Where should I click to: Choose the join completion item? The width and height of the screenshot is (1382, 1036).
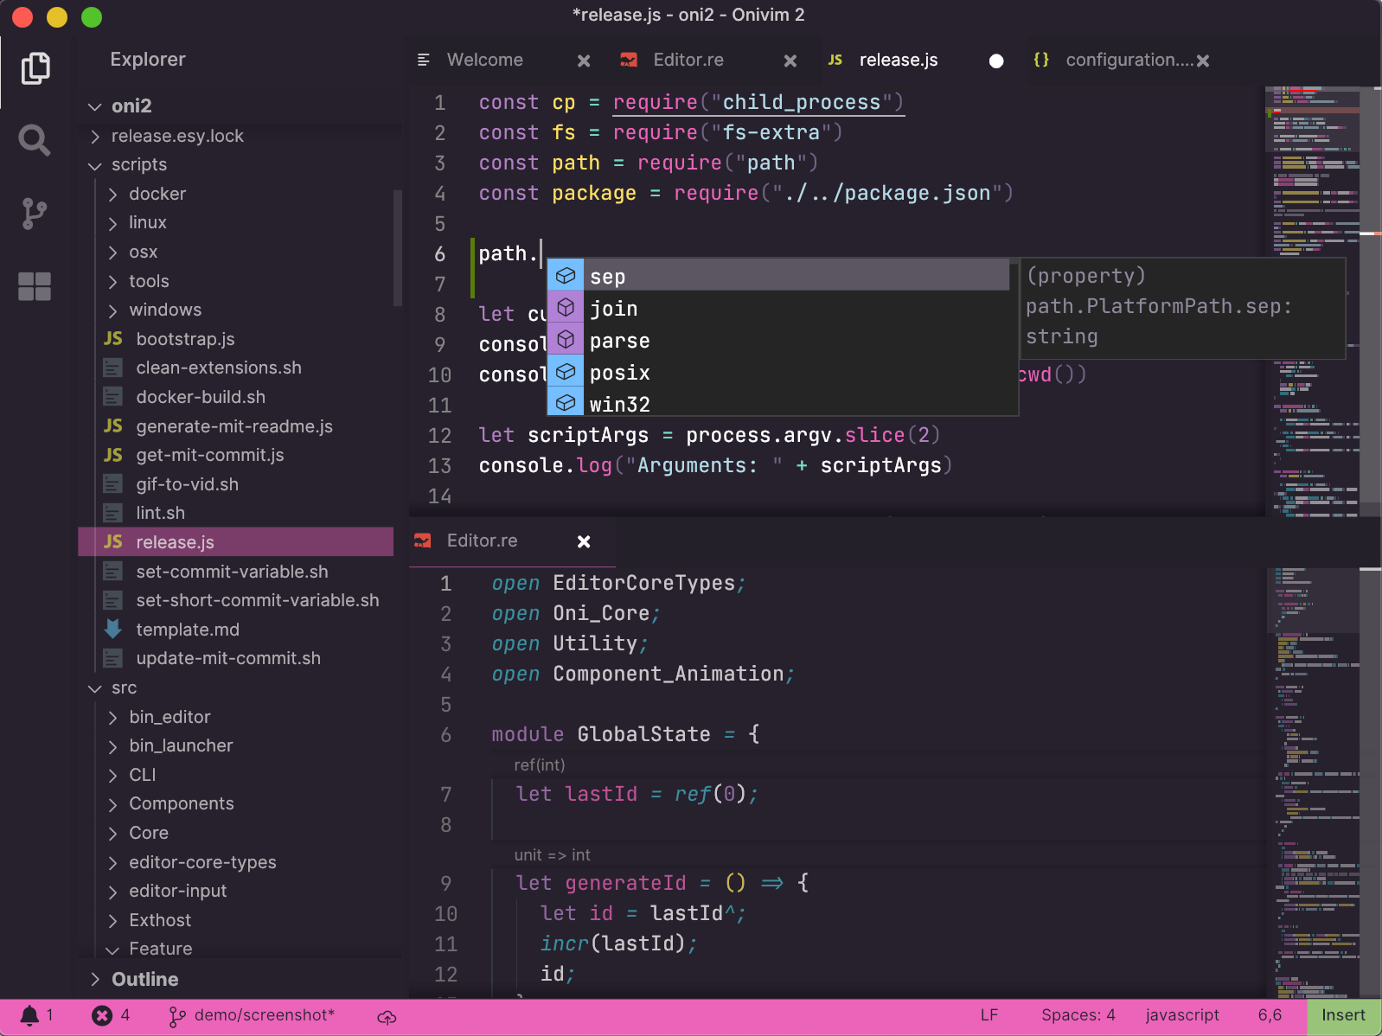(x=778, y=308)
